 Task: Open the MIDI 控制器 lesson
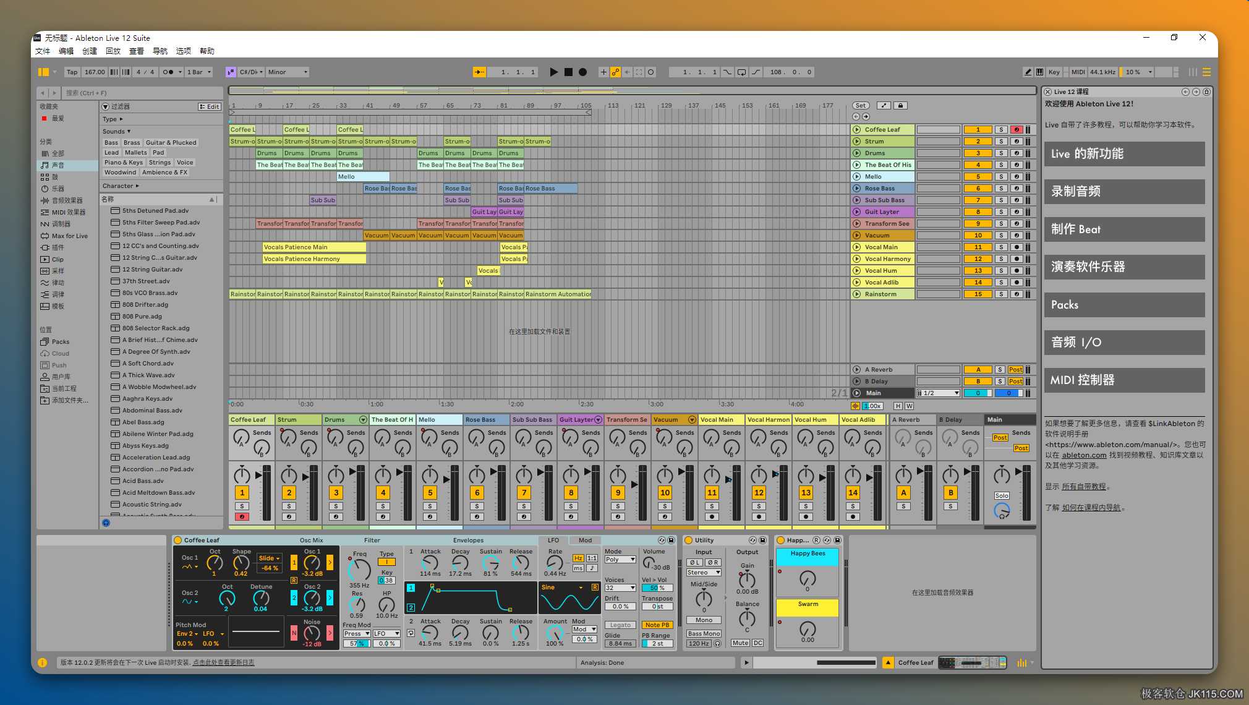pyautogui.click(x=1124, y=380)
